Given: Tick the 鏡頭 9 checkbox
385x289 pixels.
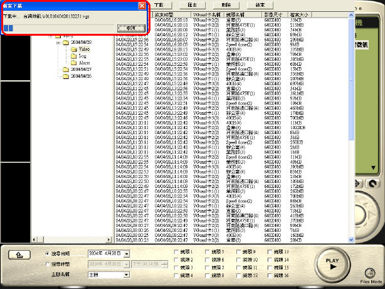Looking at the screenshot, I should click(x=238, y=252).
